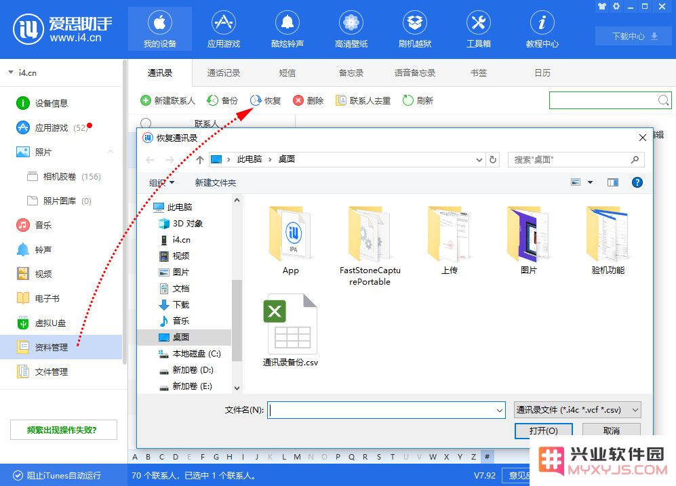This screenshot has height=486, width=676.
Task: Open the 刷机越狱 flash icon
Action: coord(415,29)
